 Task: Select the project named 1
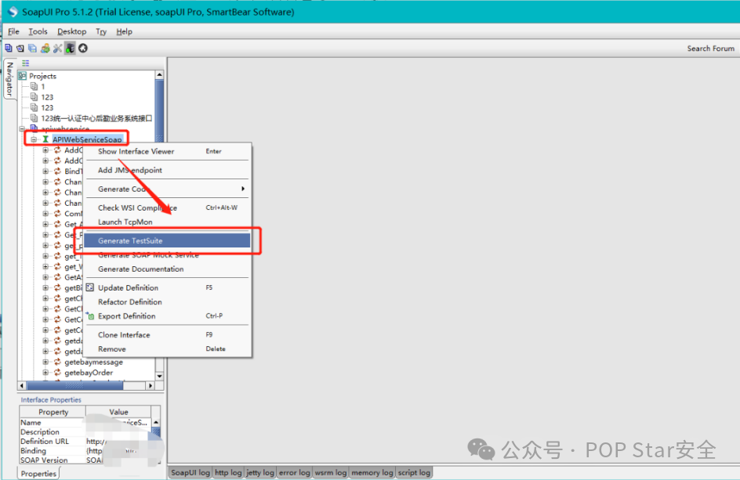pos(43,86)
